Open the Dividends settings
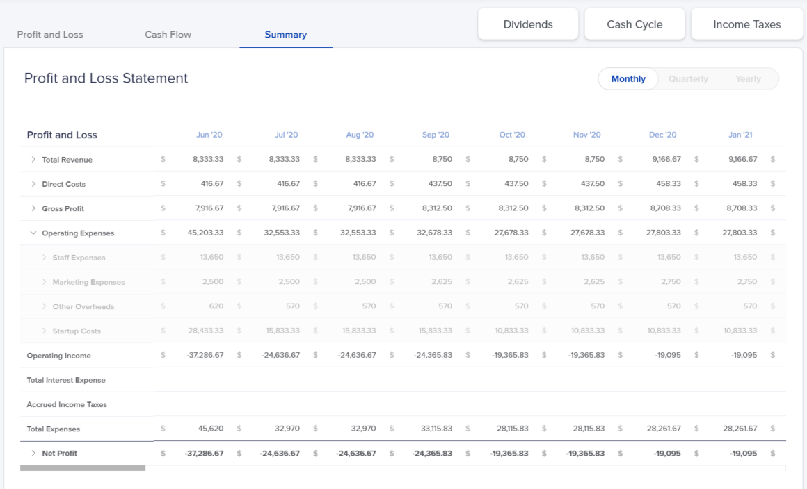Screen dimensions: 807x489 [x=528, y=24]
